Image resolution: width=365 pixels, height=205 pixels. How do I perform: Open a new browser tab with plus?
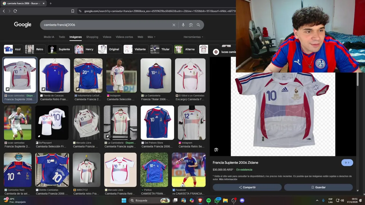50,3
